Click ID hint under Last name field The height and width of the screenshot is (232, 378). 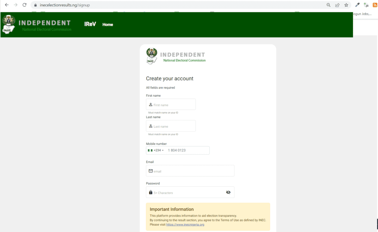(x=163, y=134)
